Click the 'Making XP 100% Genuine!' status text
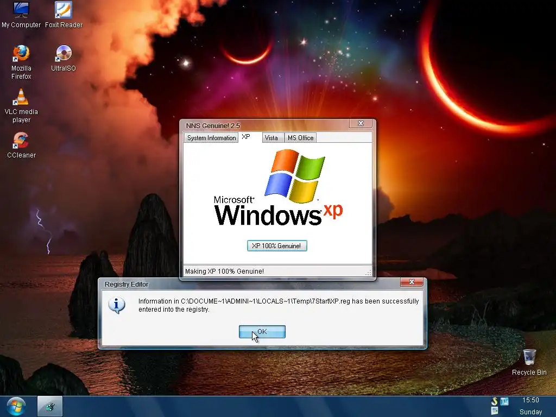Viewport: 556px width, 417px height. coord(224,271)
